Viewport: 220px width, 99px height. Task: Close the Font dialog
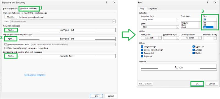tap(215, 2)
